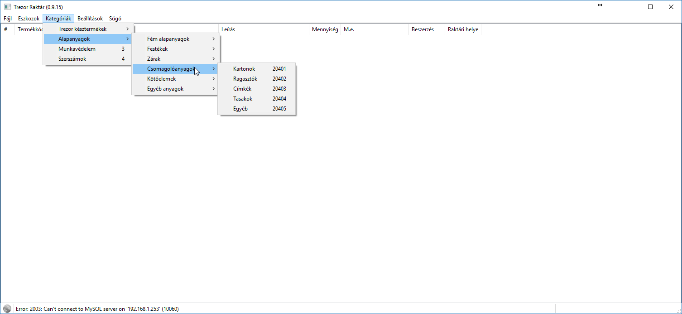Screen dimensions: 682x314
Task: Click the Súgó menu
Action: pos(115,19)
